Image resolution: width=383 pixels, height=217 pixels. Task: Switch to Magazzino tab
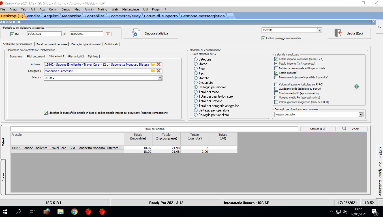[71, 16]
